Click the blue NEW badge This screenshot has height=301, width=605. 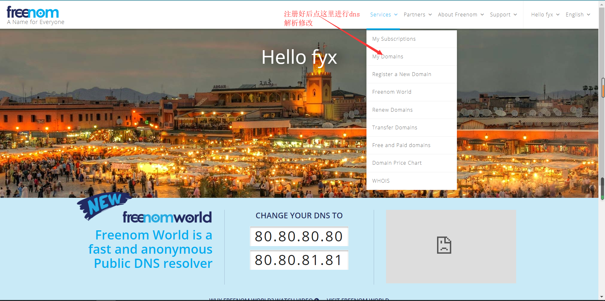point(104,204)
